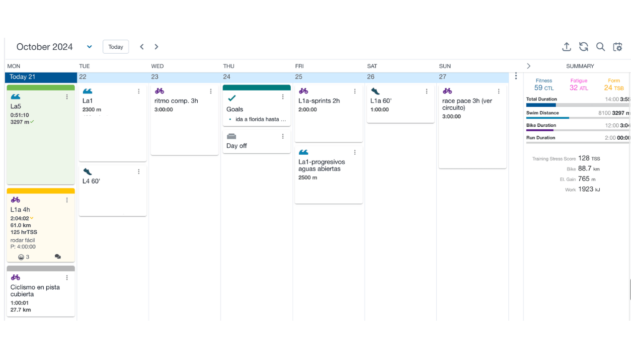Open the Ciclismo en pista cubierta workout
This screenshot has width=631, height=358.
pos(35,291)
